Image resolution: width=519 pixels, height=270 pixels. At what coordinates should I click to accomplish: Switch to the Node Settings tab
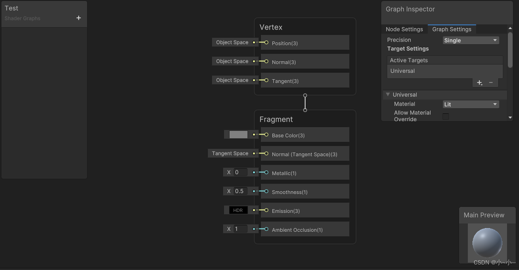click(404, 29)
